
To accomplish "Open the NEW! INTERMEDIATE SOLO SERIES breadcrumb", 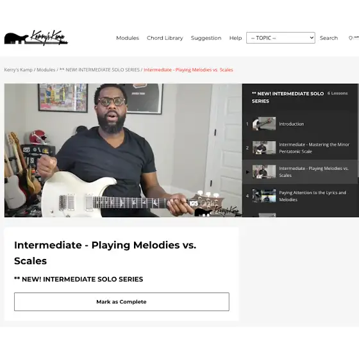I will point(99,70).
